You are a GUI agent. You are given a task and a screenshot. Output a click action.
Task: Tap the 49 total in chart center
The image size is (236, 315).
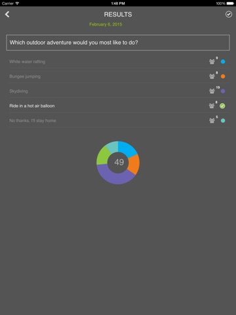click(x=119, y=162)
